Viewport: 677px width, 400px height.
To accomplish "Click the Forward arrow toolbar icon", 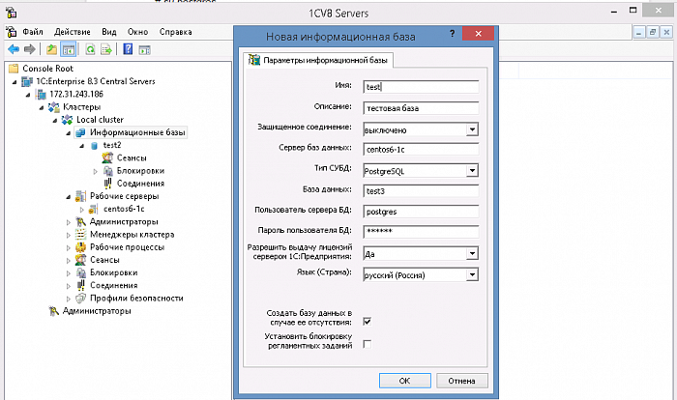I will coord(30,49).
